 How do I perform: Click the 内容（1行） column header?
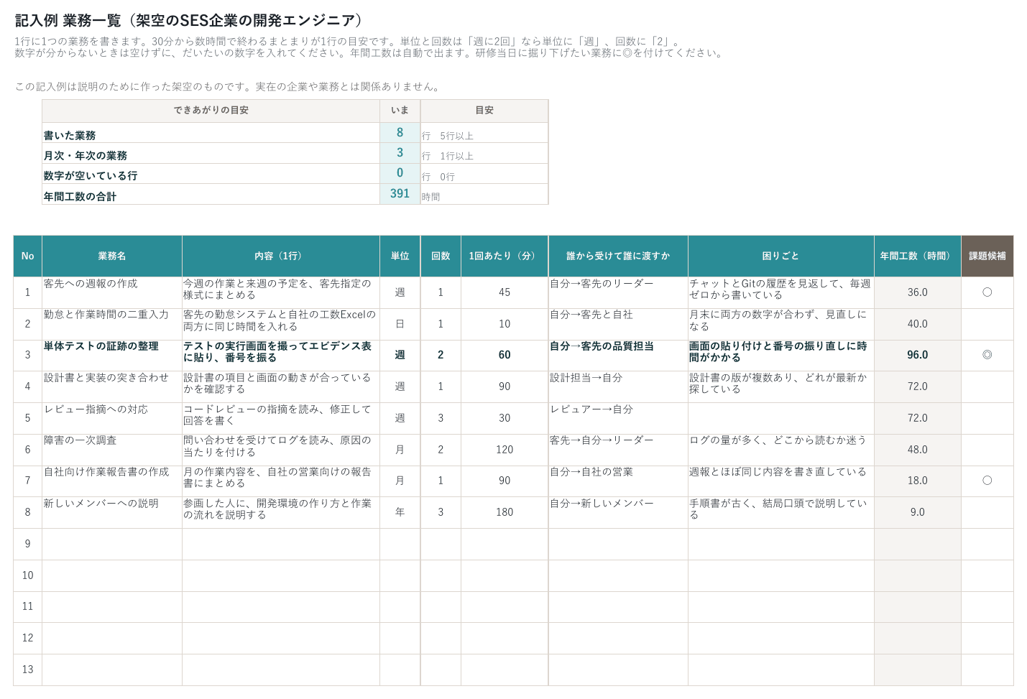tap(281, 256)
